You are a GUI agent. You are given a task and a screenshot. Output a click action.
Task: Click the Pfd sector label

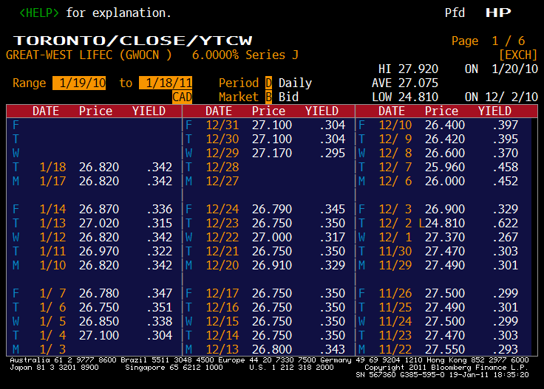(455, 13)
